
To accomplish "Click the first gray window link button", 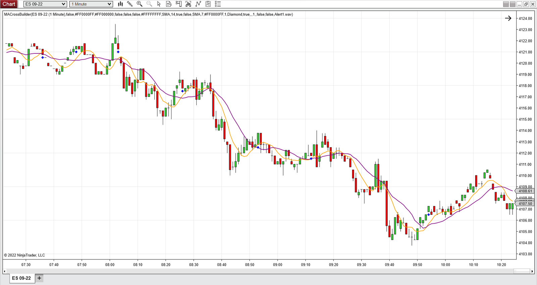I will pos(506,4).
